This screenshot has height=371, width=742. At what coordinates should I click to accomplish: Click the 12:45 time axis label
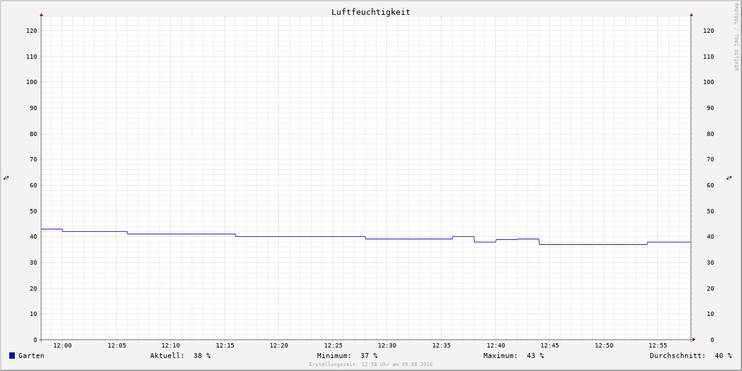pyautogui.click(x=550, y=346)
